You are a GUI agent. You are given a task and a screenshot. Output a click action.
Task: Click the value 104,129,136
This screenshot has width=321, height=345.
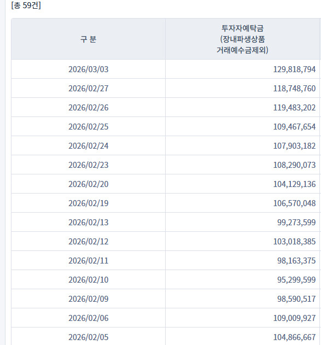click(294, 184)
